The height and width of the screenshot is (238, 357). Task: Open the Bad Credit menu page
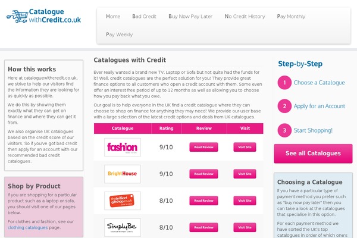click(144, 17)
